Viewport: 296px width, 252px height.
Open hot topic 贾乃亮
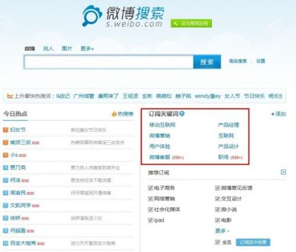point(18,168)
